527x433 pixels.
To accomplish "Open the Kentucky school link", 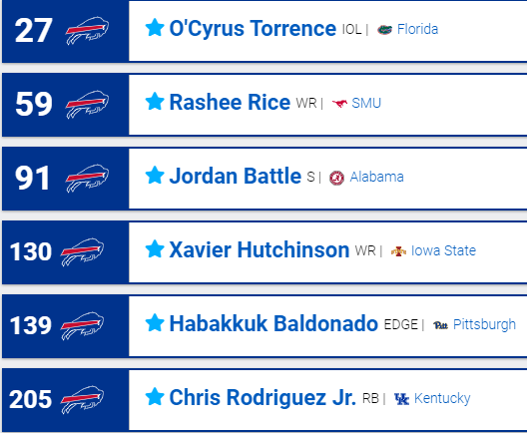I will click(442, 398).
